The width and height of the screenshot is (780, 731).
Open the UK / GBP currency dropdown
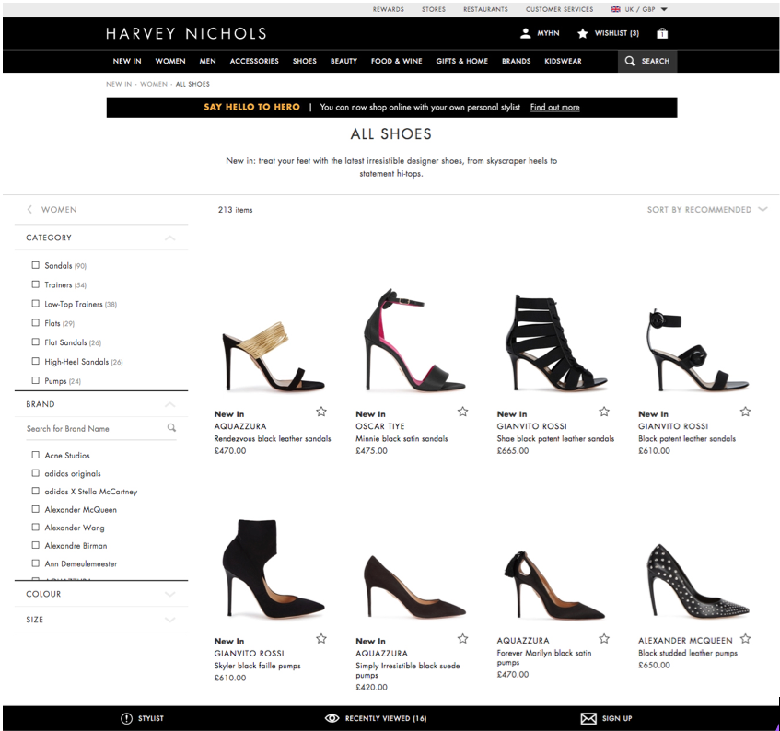[x=639, y=9]
